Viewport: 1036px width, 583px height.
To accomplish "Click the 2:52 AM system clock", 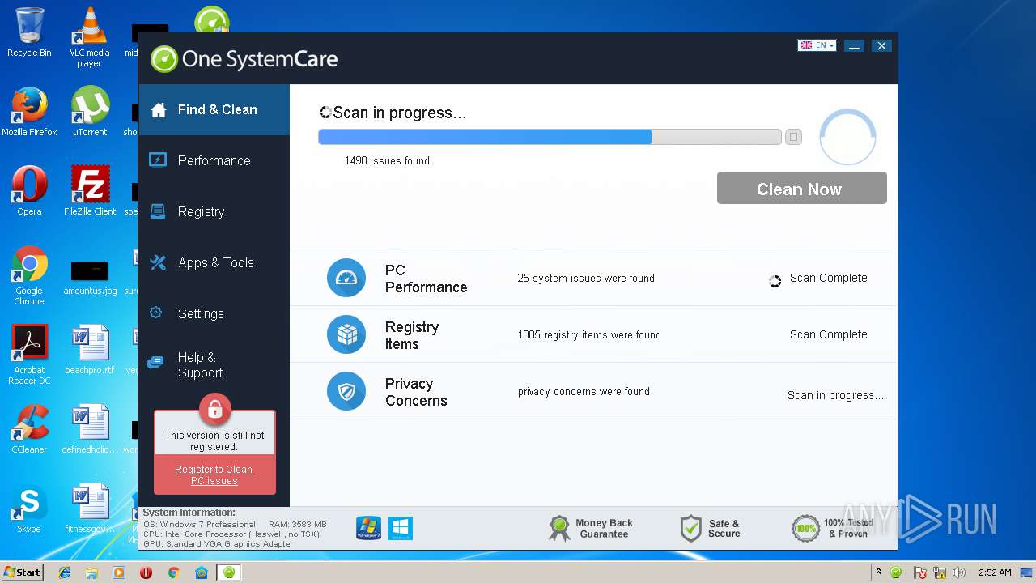I will tap(995, 572).
